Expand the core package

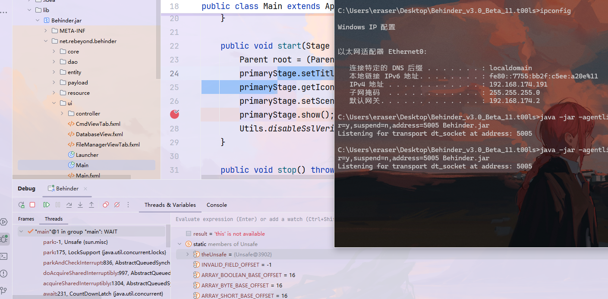[x=54, y=51]
